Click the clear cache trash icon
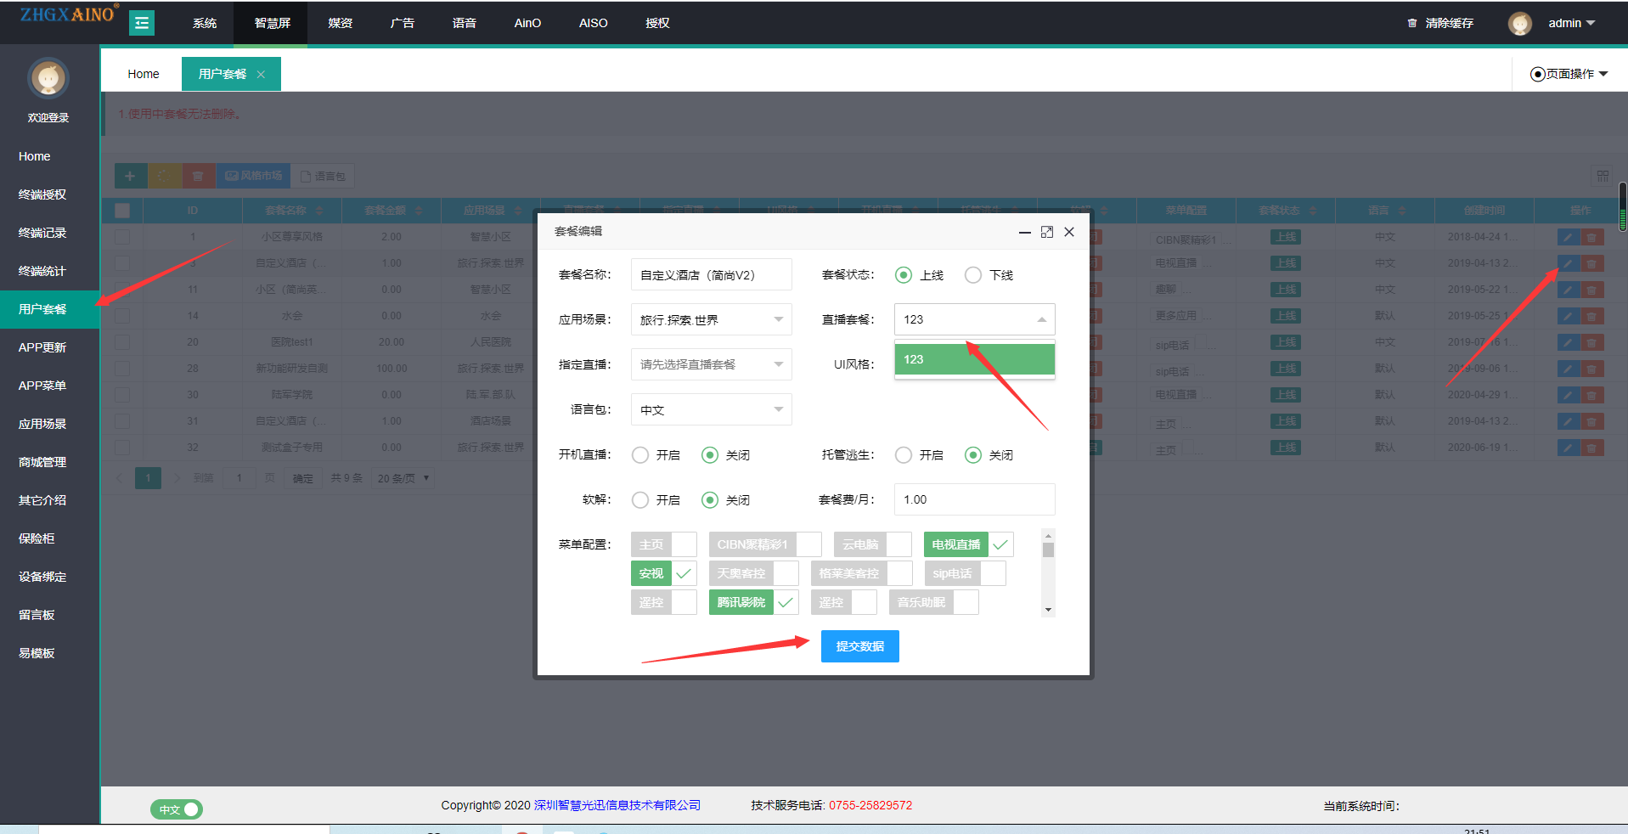1628x834 pixels. point(1411,23)
